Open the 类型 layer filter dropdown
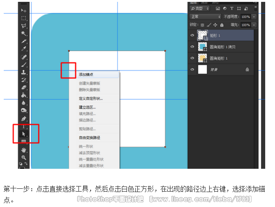This screenshot has width=275, height=207. click(199, 8)
